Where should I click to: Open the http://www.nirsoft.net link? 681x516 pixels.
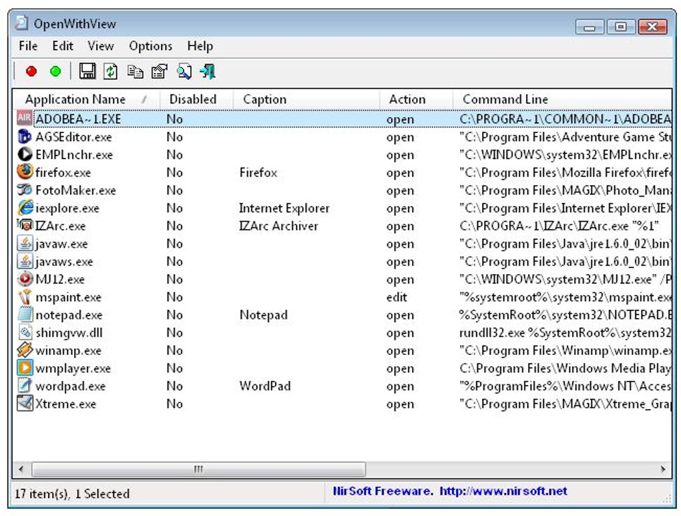click(503, 491)
